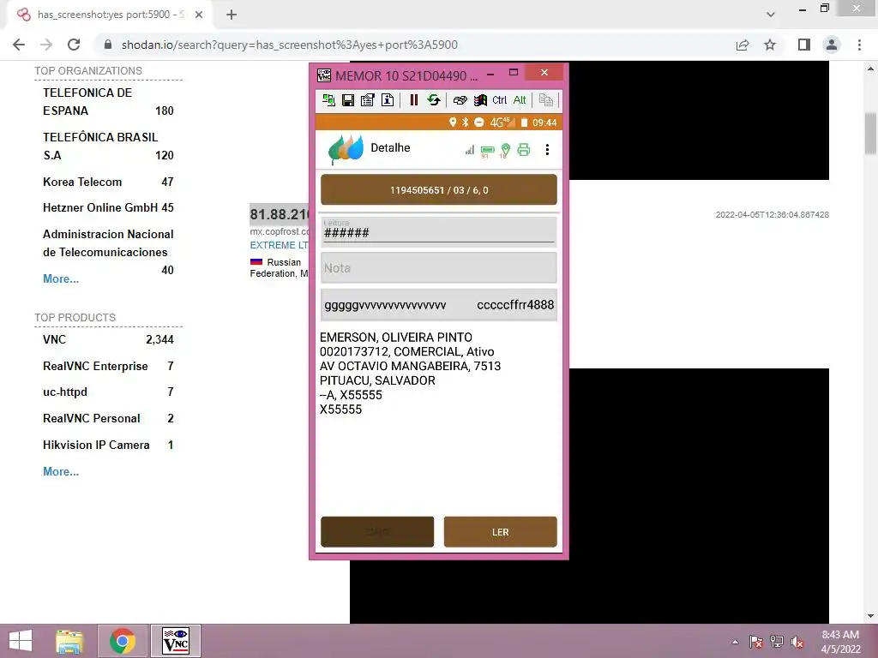Screen dimensions: 878x658
Task: Open Chrome profile avatar
Action: click(x=832, y=45)
